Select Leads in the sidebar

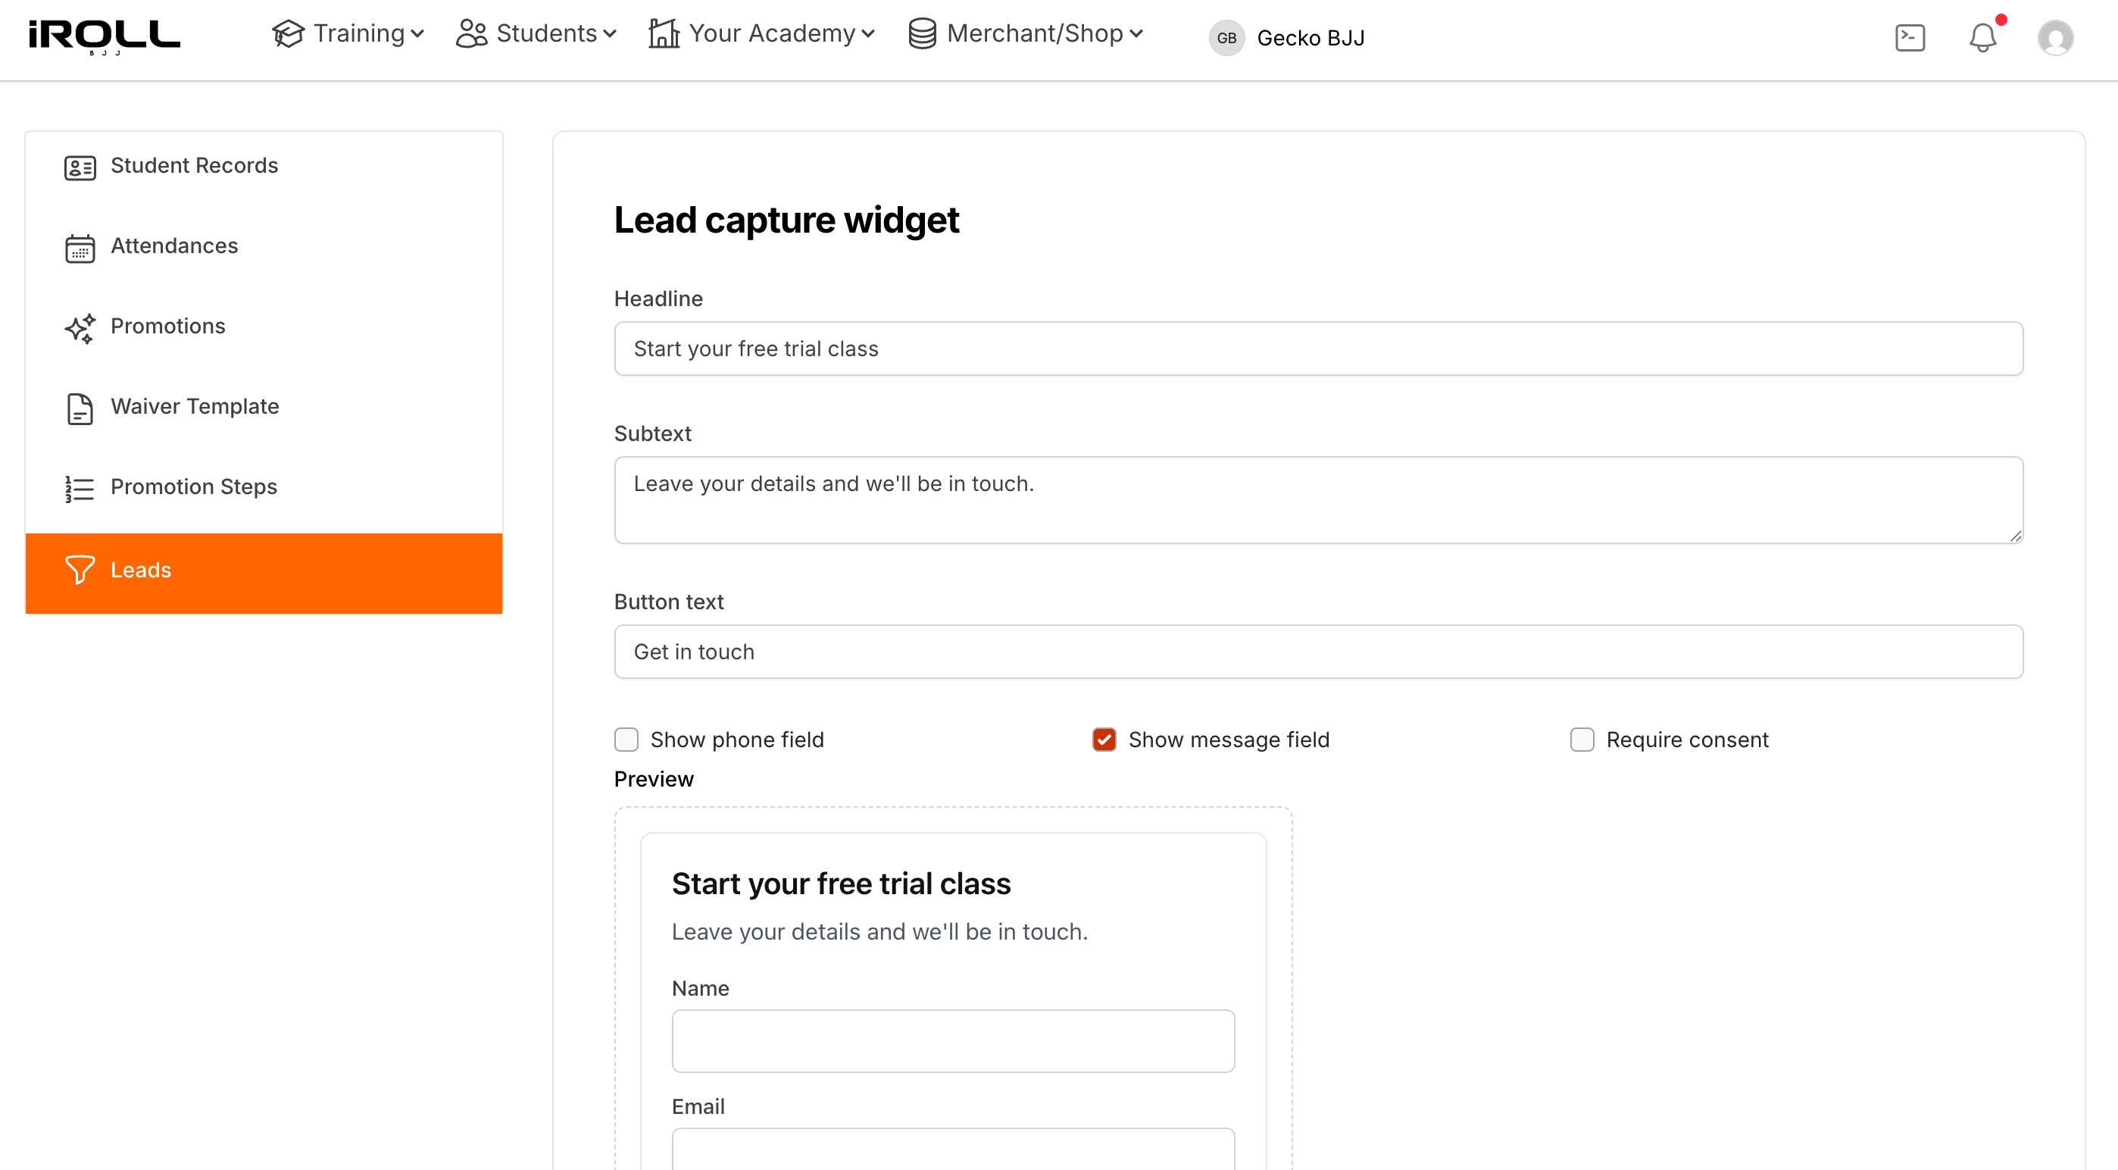pos(264,572)
